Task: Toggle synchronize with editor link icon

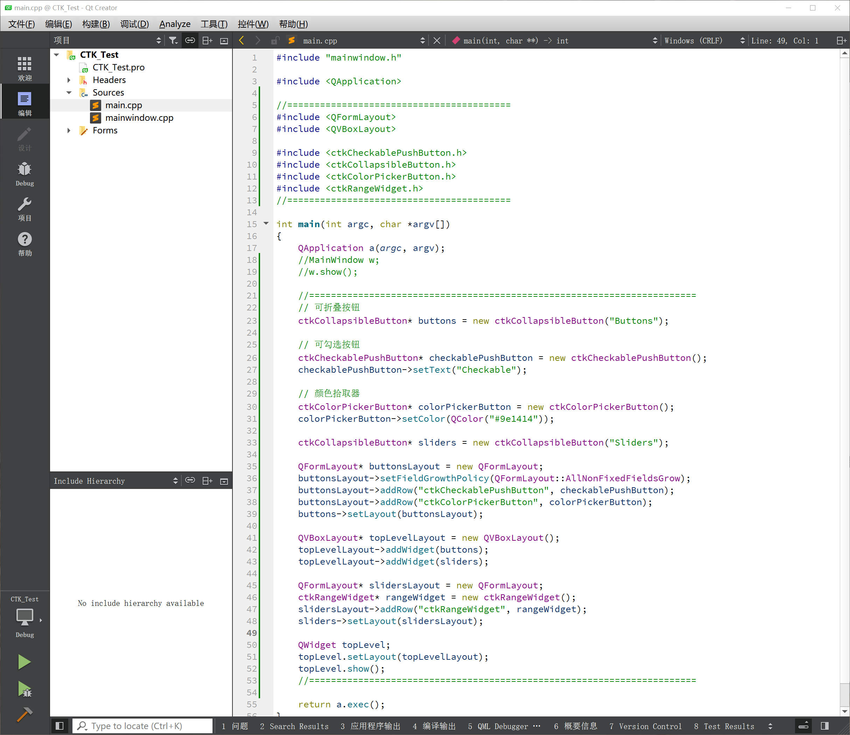Action: pos(189,40)
